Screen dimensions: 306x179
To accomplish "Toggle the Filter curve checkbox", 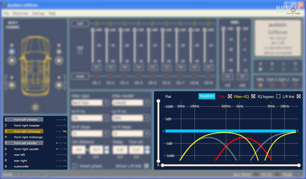I will pyautogui.click(x=230, y=96).
